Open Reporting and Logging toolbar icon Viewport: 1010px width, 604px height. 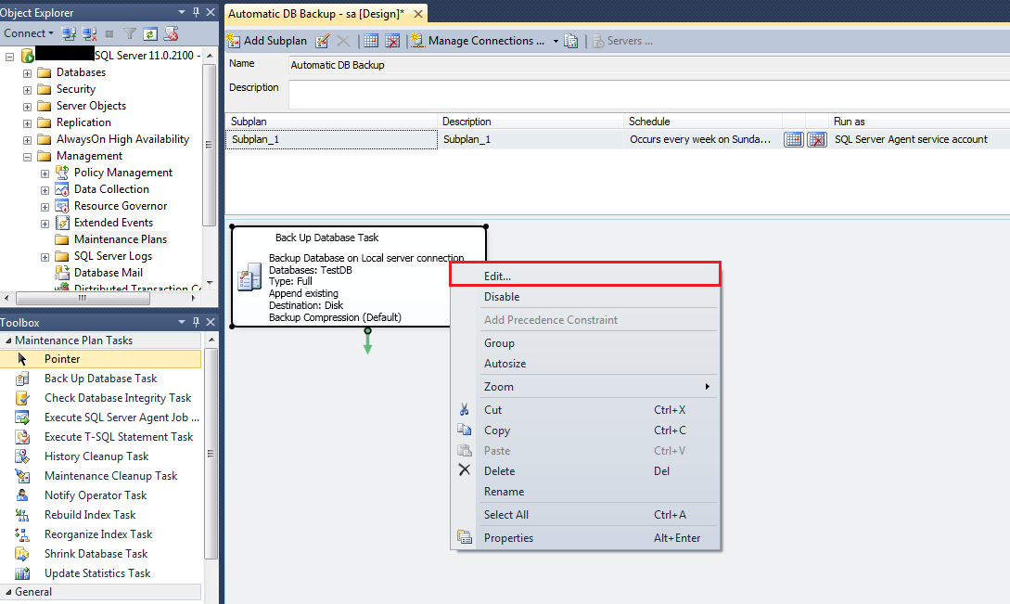[x=571, y=41]
